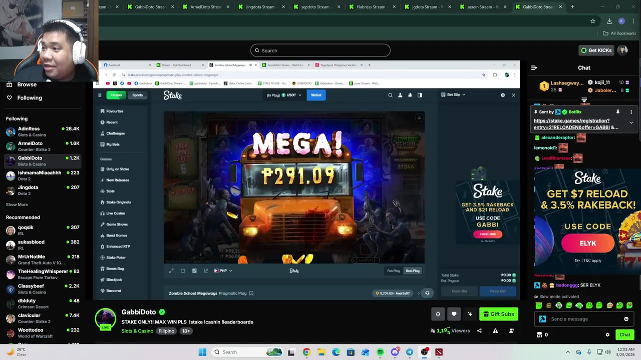Switch to the ArmelDoto Stream tab
Screen dimensions: 641x360
(x=206, y=7)
